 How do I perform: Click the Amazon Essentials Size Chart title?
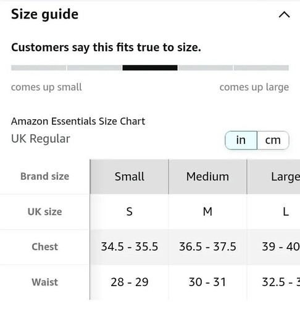pos(78,121)
